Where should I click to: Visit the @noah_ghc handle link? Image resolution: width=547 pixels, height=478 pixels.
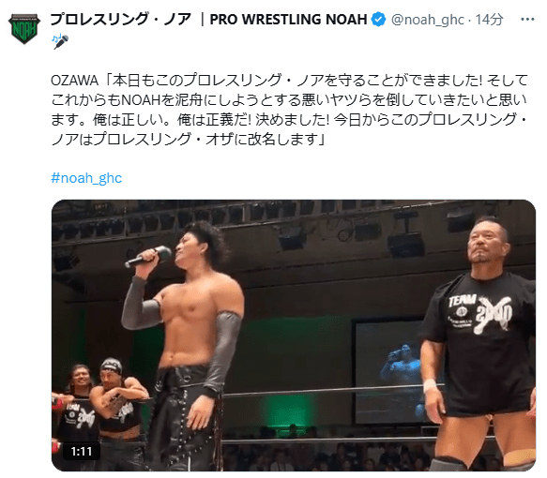427,20
